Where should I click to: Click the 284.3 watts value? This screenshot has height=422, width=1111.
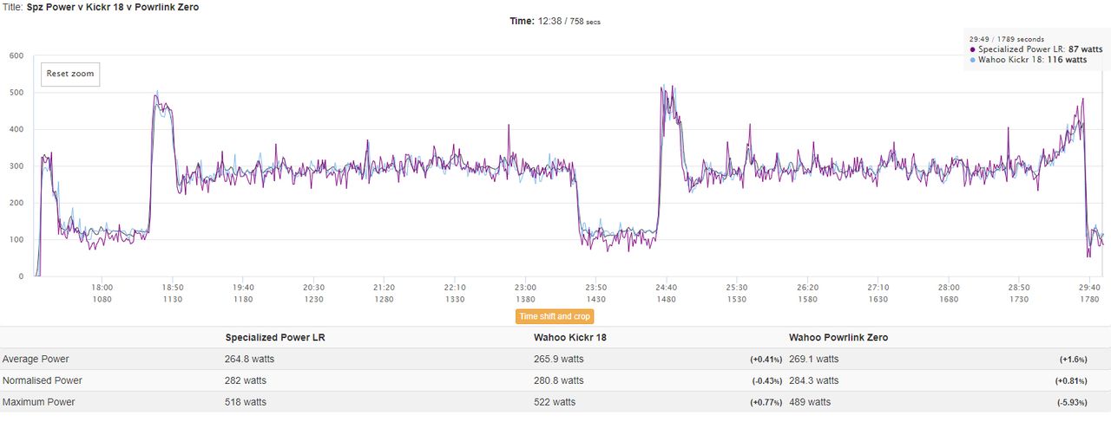pyautogui.click(x=814, y=380)
